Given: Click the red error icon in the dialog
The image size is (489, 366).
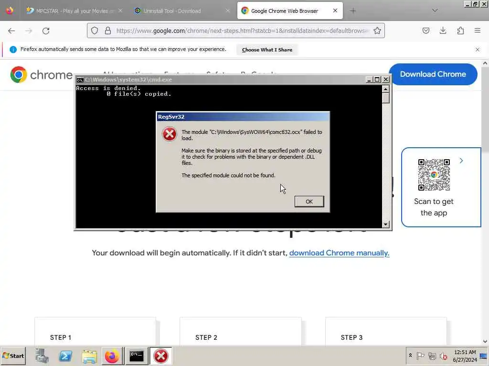Looking at the screenshot, I should [x=170, y=134].
